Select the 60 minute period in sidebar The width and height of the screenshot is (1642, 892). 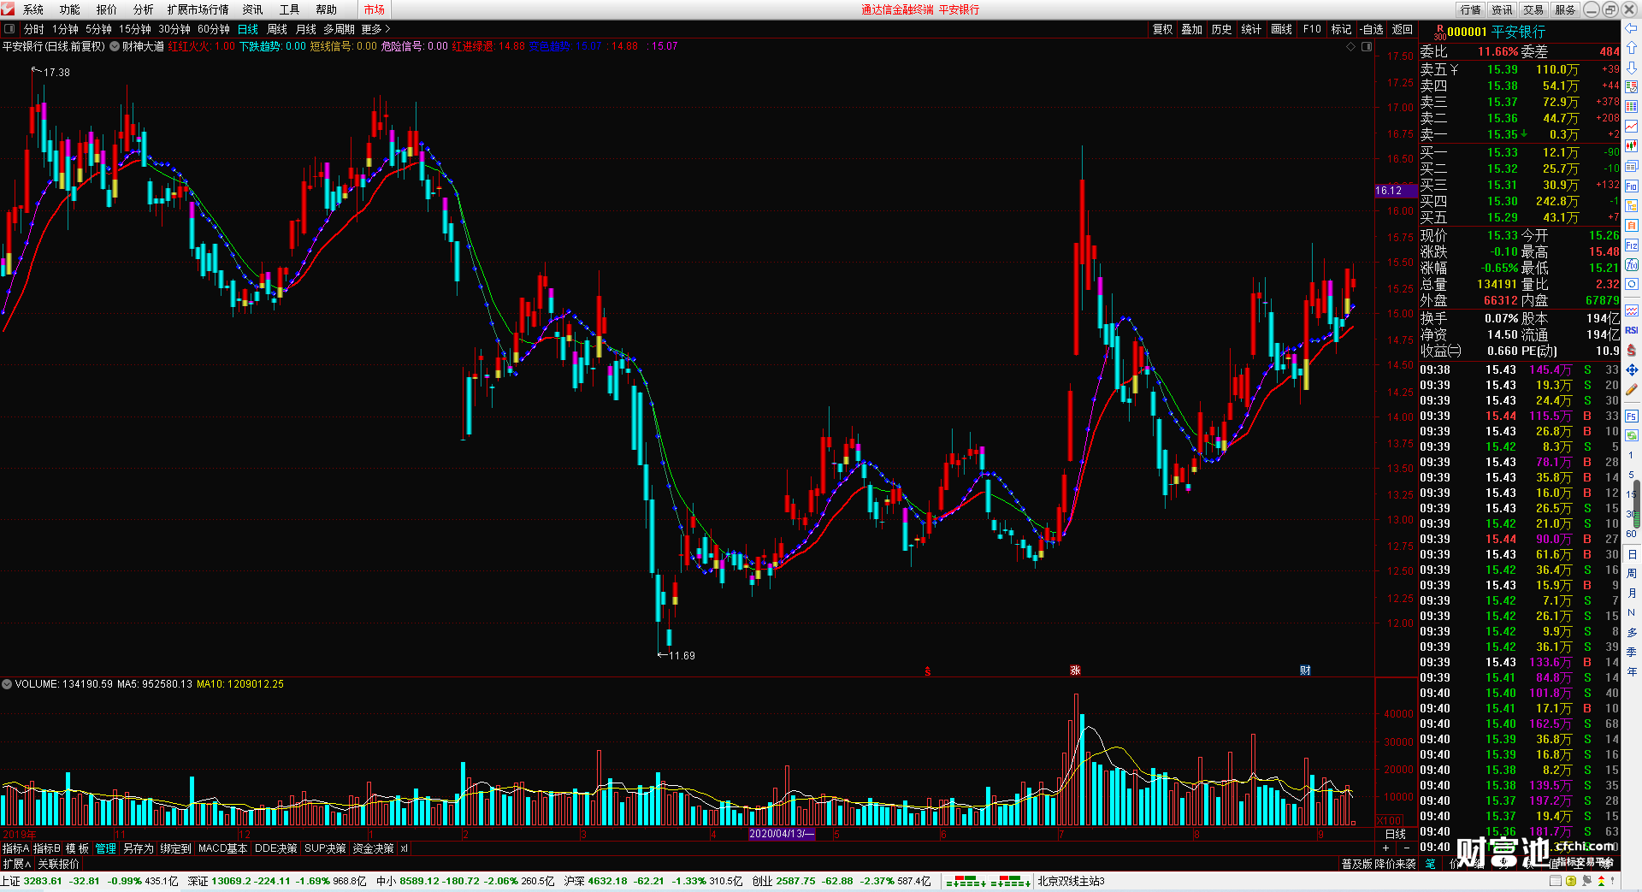(x=1632, y=534)
